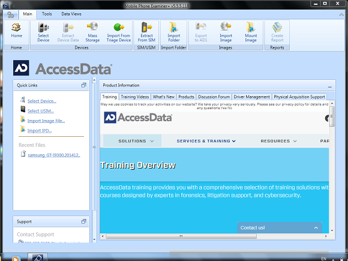Viewport: 348px width, 261px height.
Task: Open Import Image tool
Action: (x=226, y=32)
